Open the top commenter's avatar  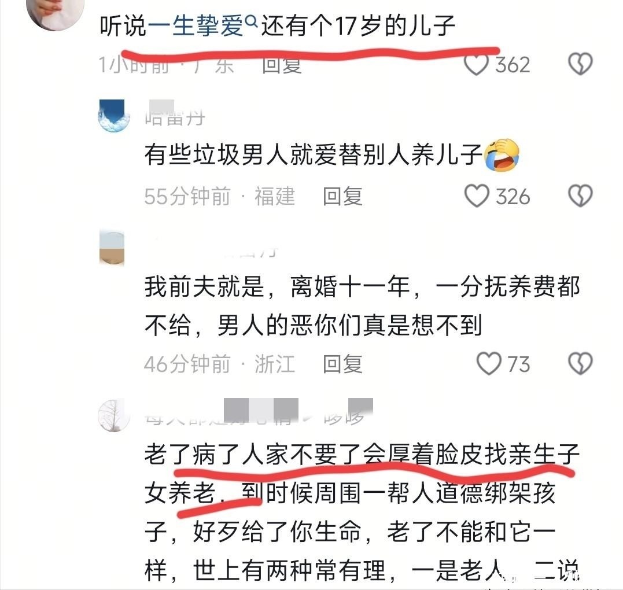pos(55,13)
